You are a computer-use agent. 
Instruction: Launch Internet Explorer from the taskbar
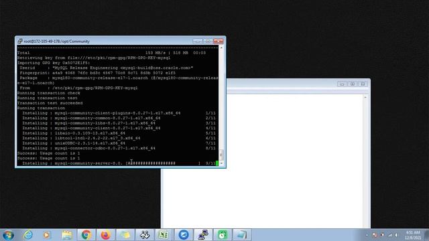coord(28,235)
